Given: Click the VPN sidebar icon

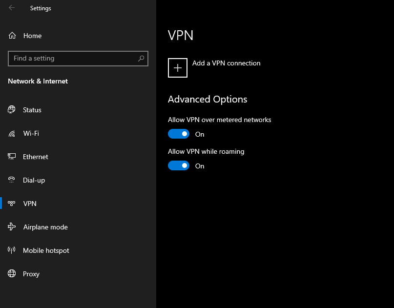Looking at the screenshot, I should 12,204.
